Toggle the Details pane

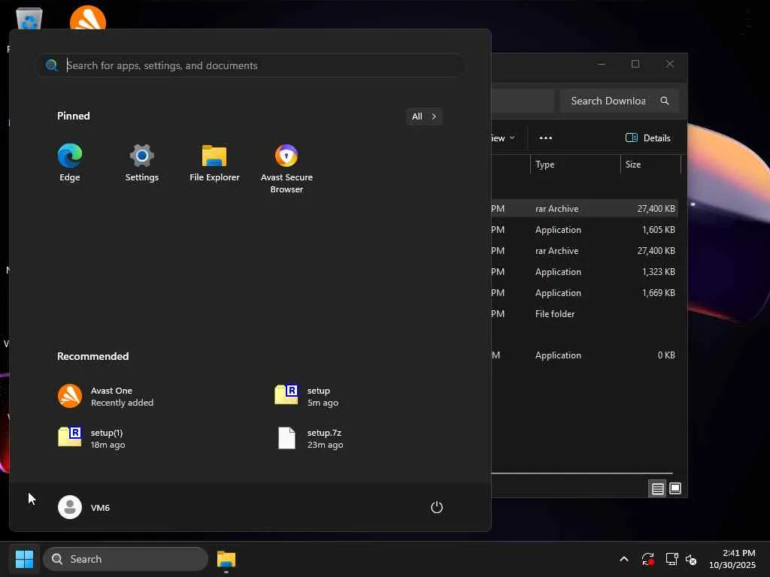pos(647,137)
